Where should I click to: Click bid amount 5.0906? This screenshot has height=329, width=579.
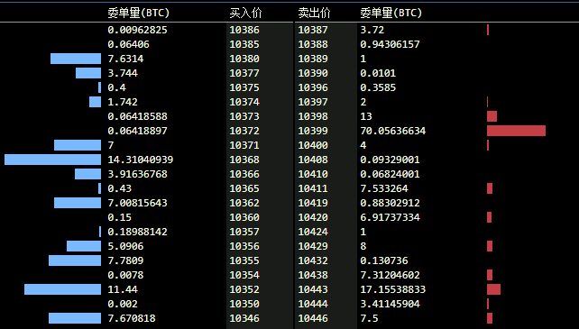[x=125, y=246]
